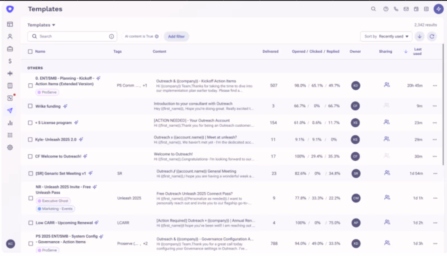Click the Delivered column header
Screen dimensions: 447x256
point(270,51)
